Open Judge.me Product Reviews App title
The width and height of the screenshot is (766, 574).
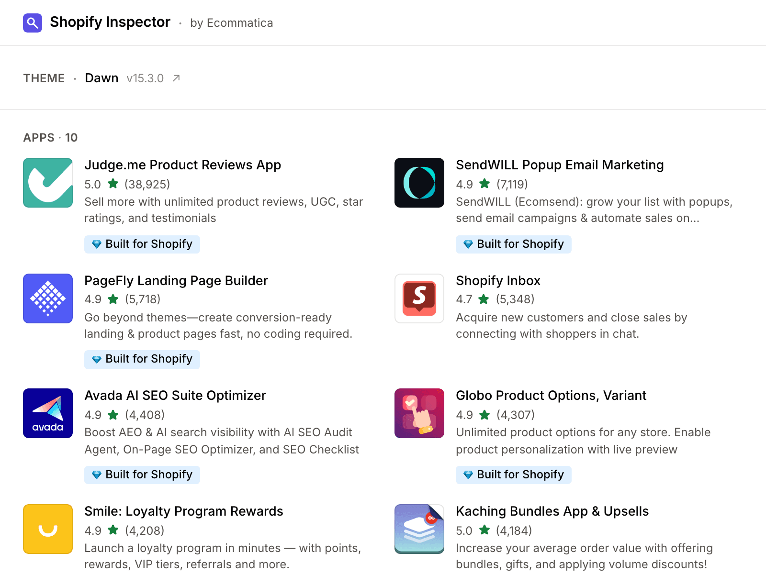(182, 165)
